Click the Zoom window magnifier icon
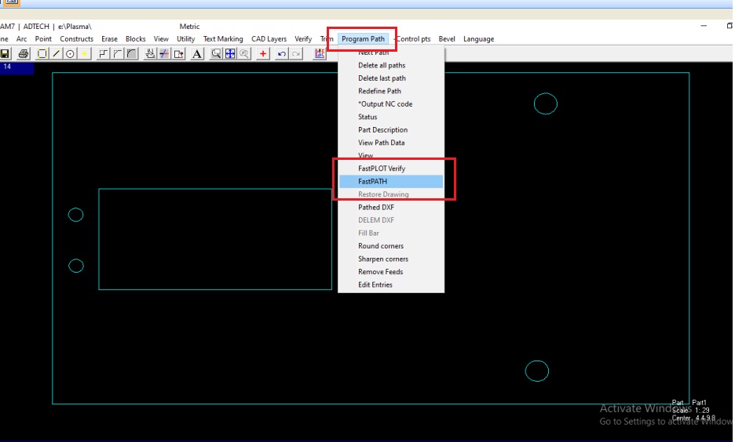 pos(216,54)
